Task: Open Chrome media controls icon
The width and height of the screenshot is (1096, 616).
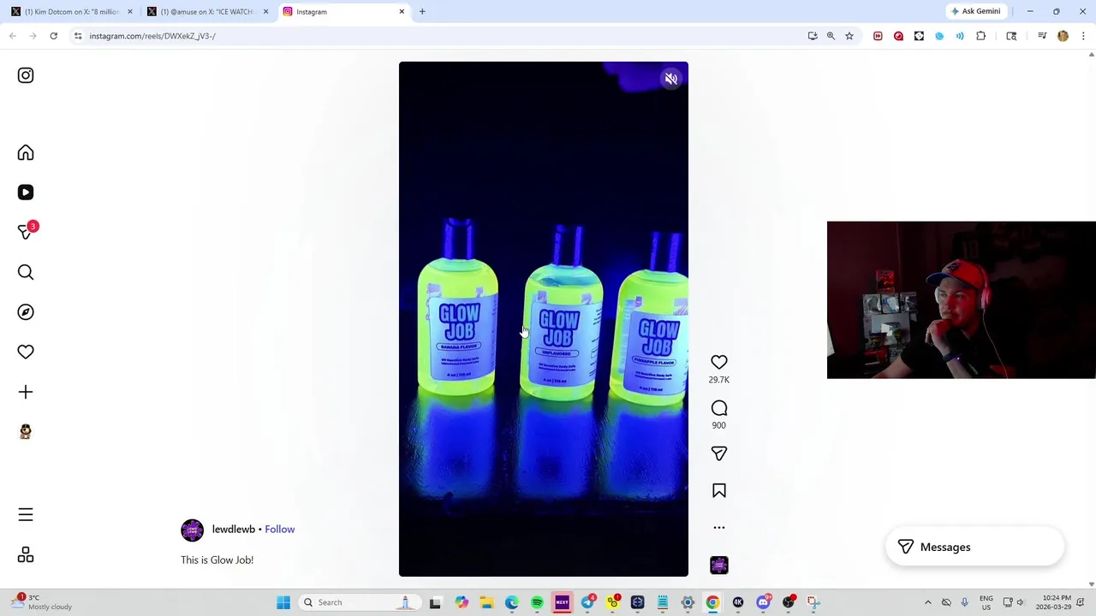Action: click(1042, 36)
